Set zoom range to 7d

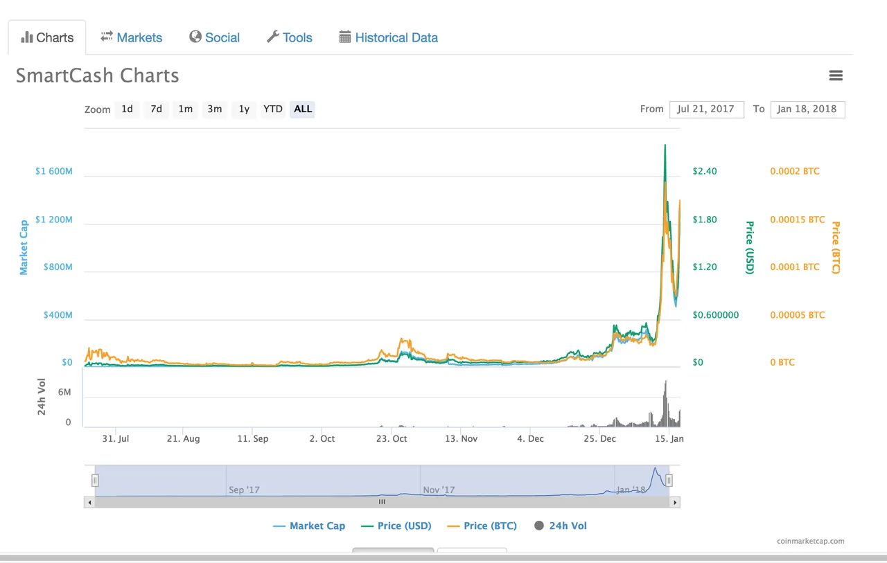tap(157, 109)
